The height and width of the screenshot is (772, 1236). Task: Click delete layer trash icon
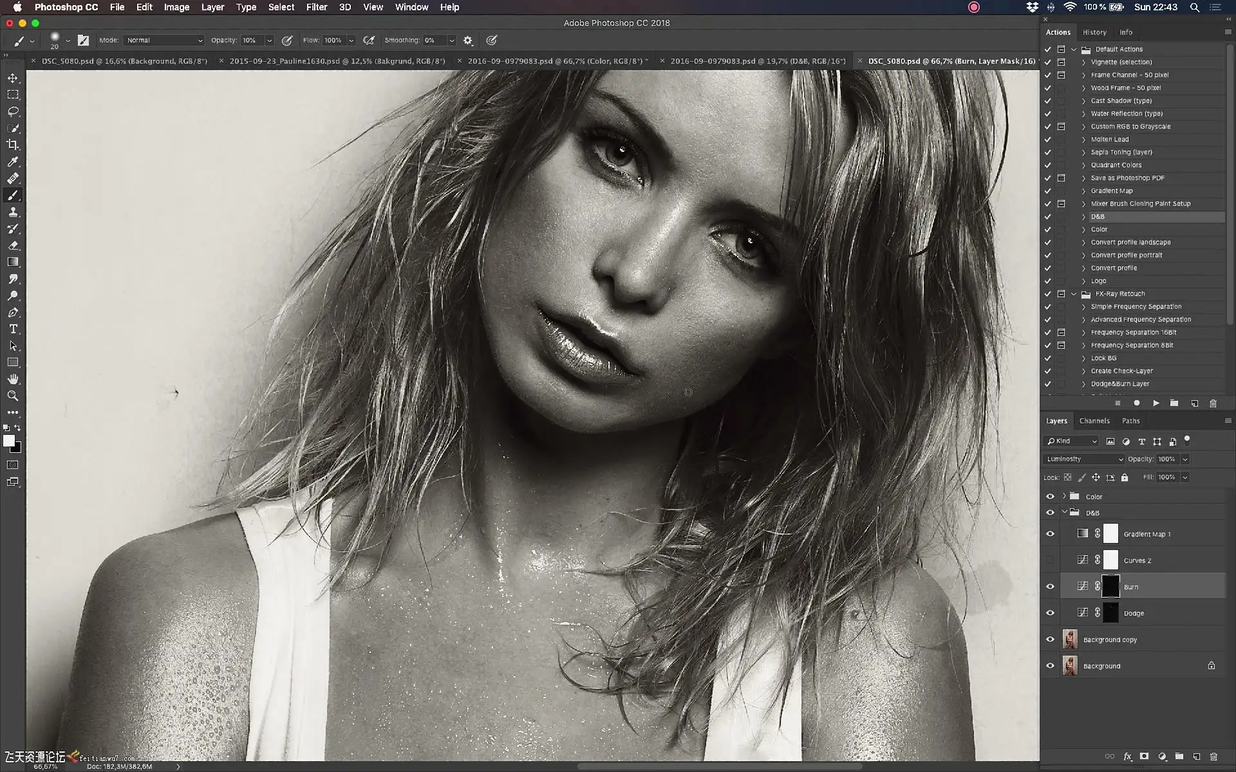coord(1213,757)
